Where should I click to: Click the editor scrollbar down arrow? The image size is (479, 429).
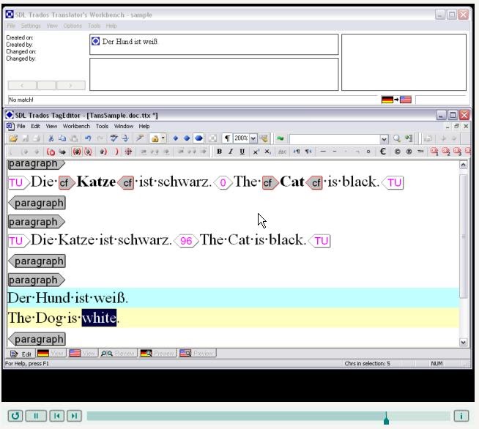click(x=463, y=343)
